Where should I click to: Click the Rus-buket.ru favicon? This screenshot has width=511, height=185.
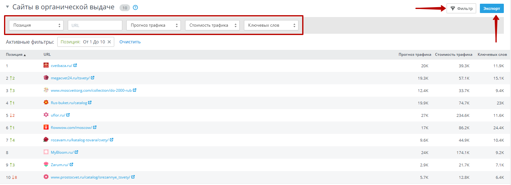(46, 102)
